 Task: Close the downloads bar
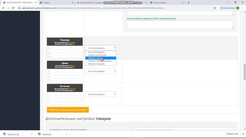[243, 134]
